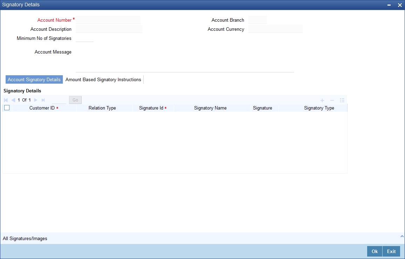Viewport: 405px width, 259px height.
Task: Click the page number box beside Go
Action: [x=59, y=100]
